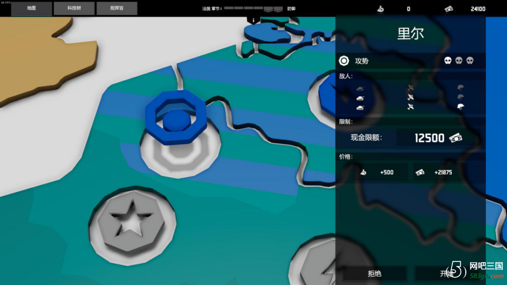The height and width of the screenshot is (285, 507).
Task: Click the first bright skull difficulty icon
Action: click(448, 60)
